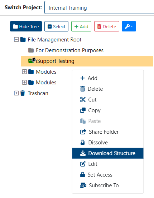Choose Cut in the context menu

pos(108,100)
